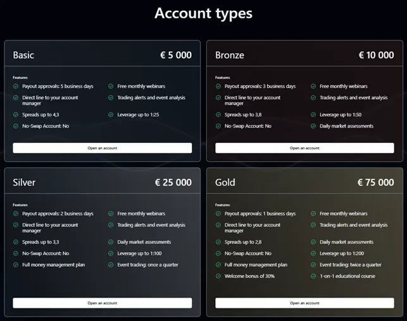Click checkmark beside Leverage up to 1:200

tap(313, 253)
